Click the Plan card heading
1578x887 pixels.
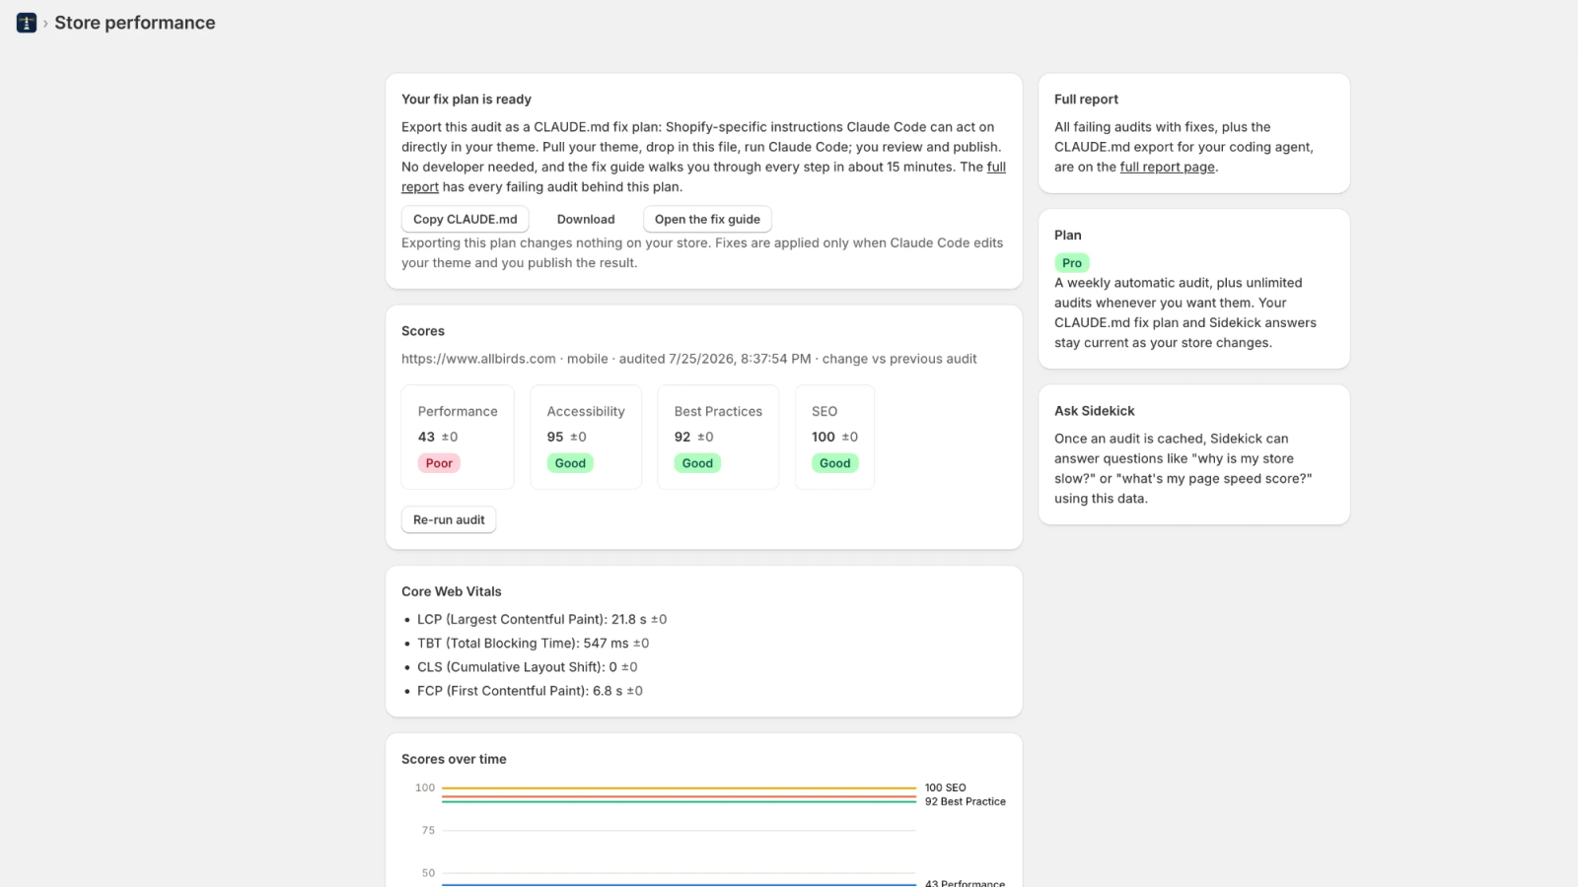click(1068, 236)
